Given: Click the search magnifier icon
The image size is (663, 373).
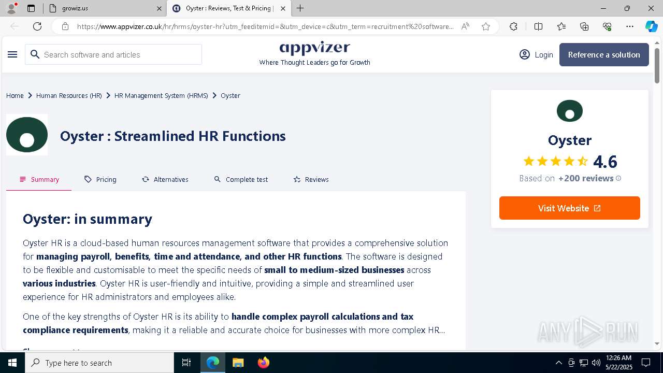Looking at the screenshot, I should coord(35,54).
